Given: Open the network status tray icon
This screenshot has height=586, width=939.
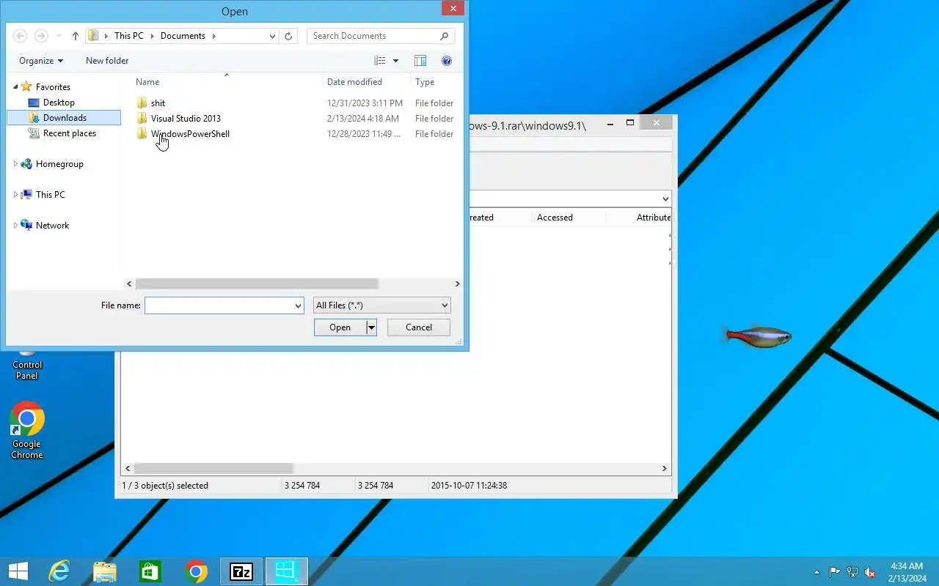Looking at the screenshot, I should coord(852,572).
